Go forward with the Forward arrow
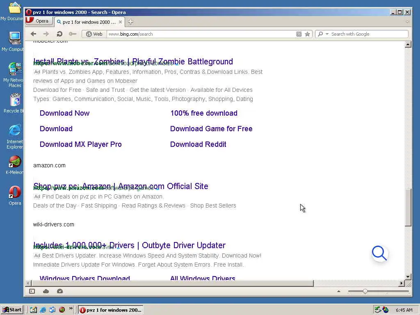 (x=46, y=34)
